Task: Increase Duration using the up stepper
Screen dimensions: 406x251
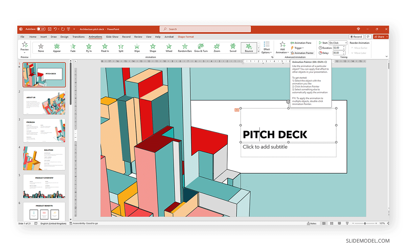Action: coord(344,47)
